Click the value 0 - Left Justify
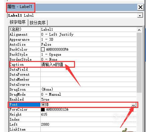Viewport: 146px width, 132px height. [x=57, y=34]
